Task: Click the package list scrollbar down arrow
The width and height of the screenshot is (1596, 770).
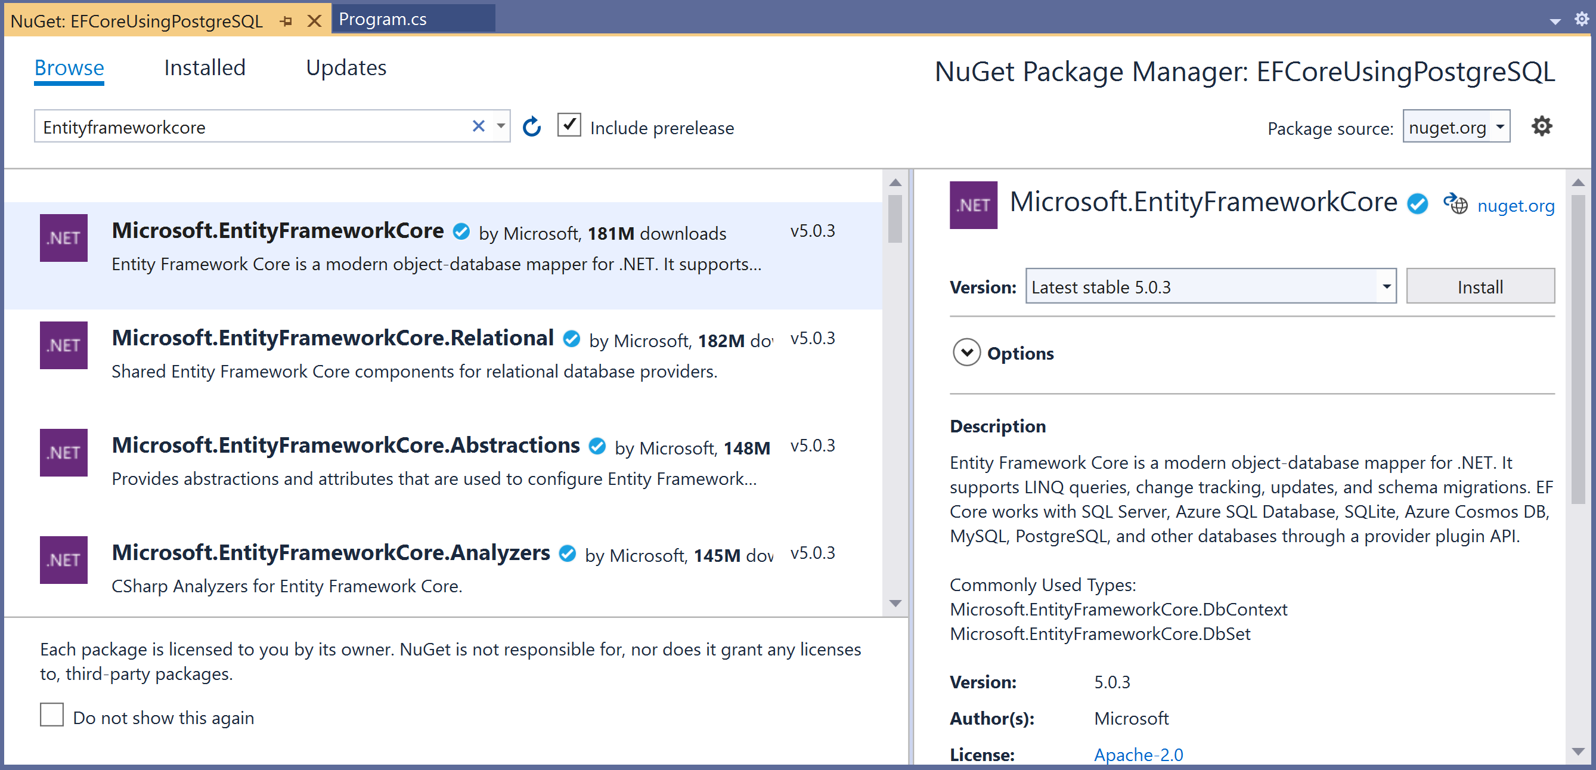Action: [x=895, y=603]
